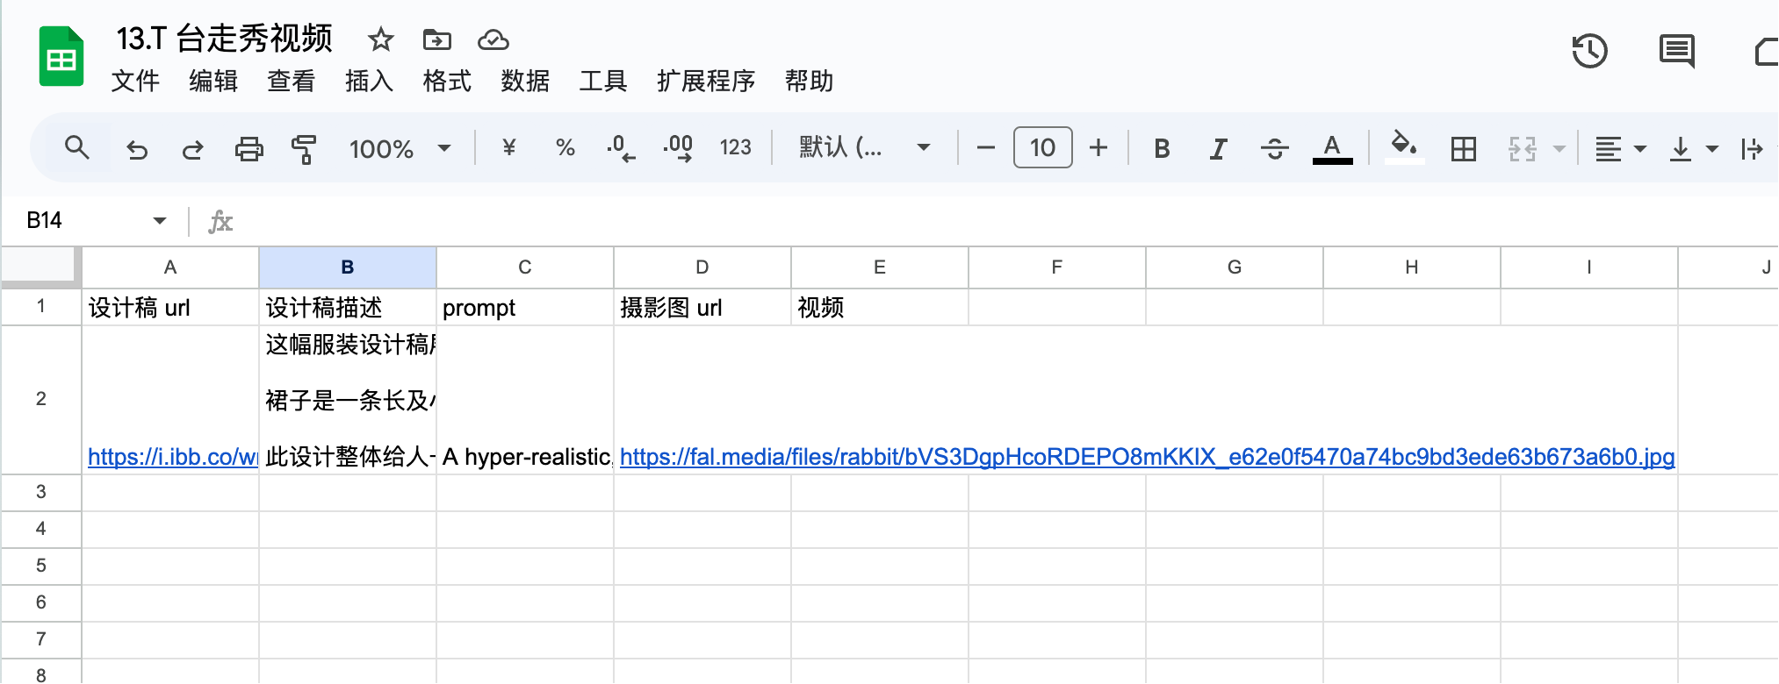The image size is (1779, 684).
Task: Toggle italic formatting
Action: (1217, 148)
